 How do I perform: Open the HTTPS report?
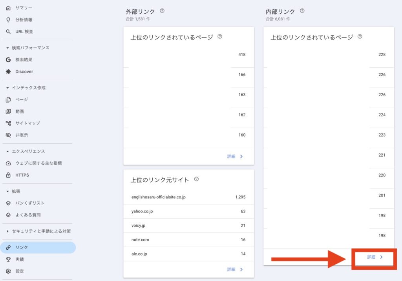[22, 175]
